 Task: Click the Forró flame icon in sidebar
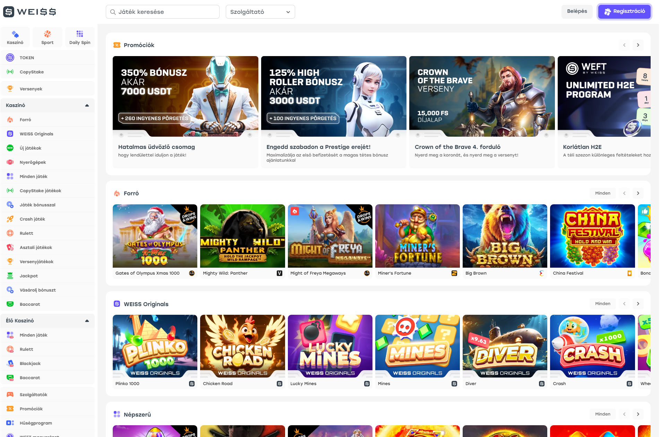(x=10, y=120)
